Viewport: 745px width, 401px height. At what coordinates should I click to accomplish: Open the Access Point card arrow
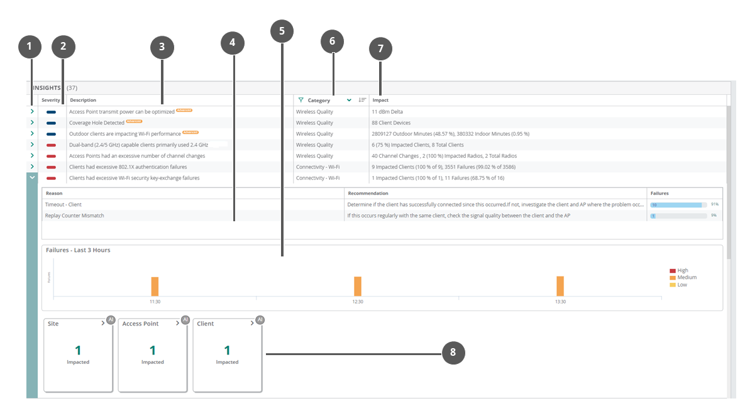tap(177, 323)
